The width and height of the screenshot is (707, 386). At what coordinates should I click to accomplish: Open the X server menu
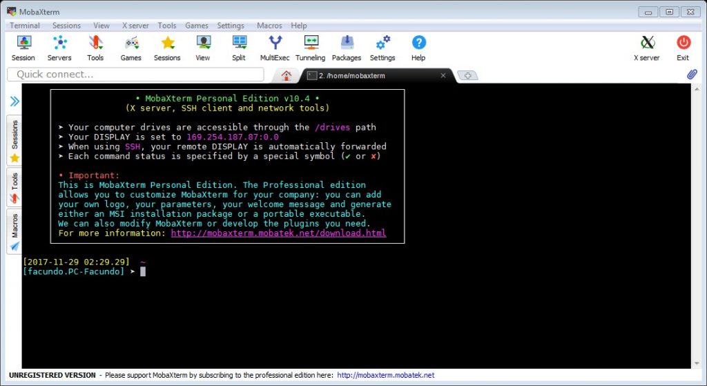[135, 26]
